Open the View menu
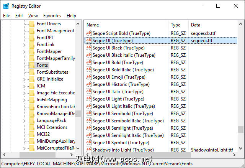The image size is (245, 168). click(x=33, y=16)
